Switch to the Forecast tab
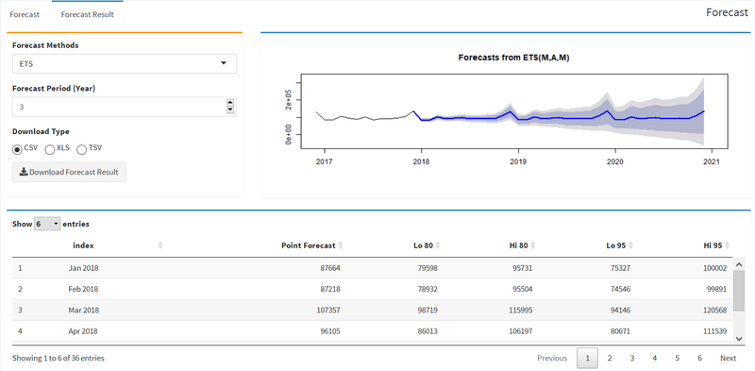The image size is (755, 371). pos(25,14)
